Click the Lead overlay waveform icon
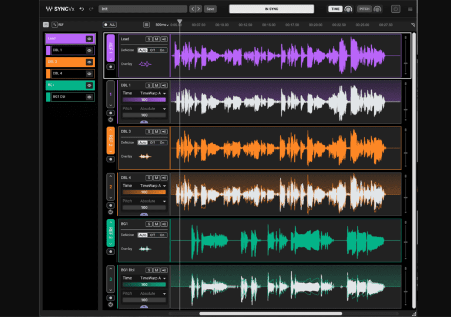Viewport: 451px width, 317px height. 144,64
